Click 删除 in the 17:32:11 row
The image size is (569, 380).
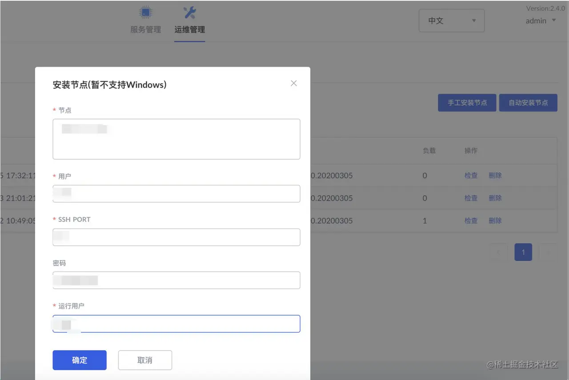[495, 175]
